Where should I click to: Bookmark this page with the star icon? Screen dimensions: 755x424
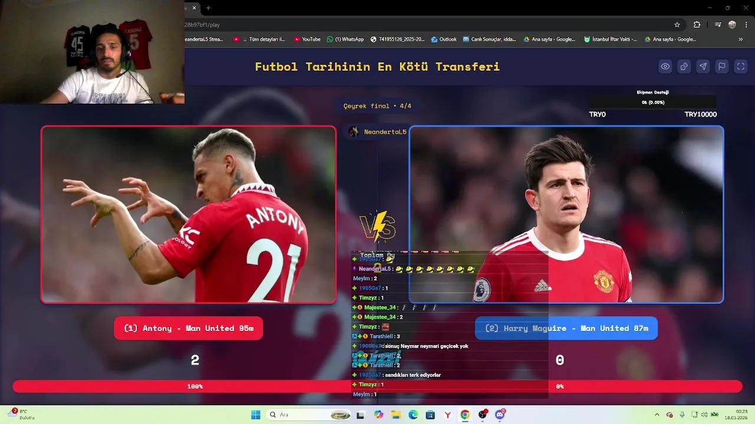677,25
